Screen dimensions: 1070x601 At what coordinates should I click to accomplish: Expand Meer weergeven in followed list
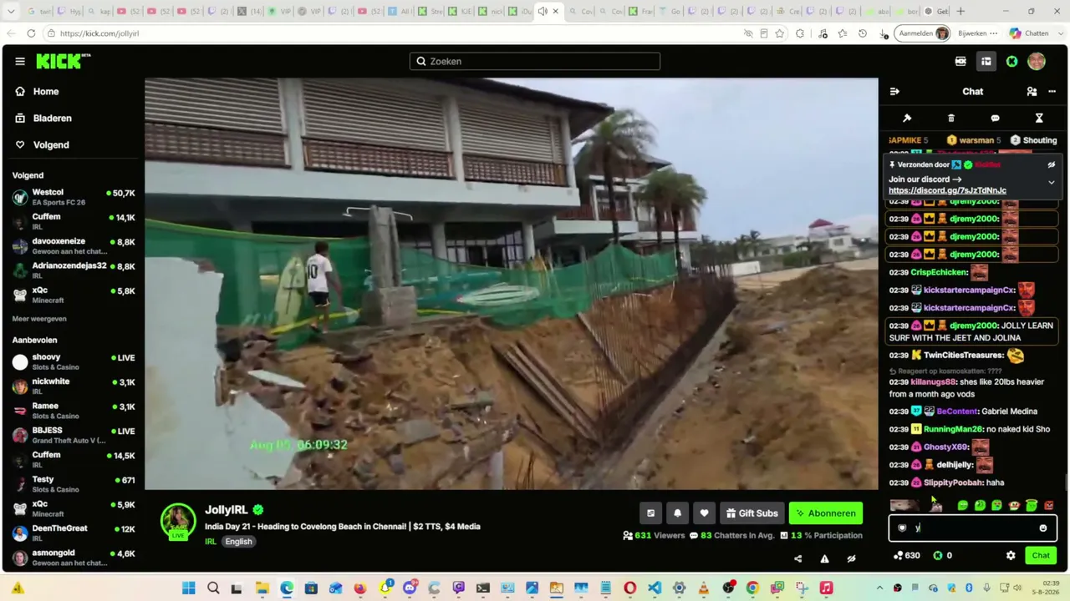(x=39, y=319)
